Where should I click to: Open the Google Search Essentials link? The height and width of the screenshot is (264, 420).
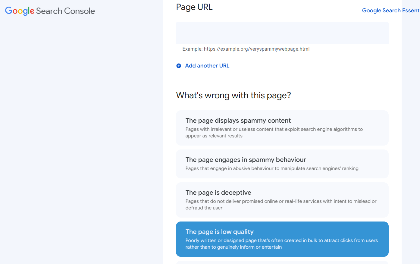(x=391, y=11)
